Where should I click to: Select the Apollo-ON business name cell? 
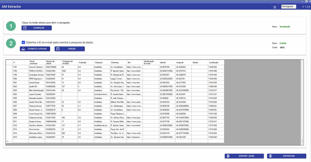pos(37,86)
